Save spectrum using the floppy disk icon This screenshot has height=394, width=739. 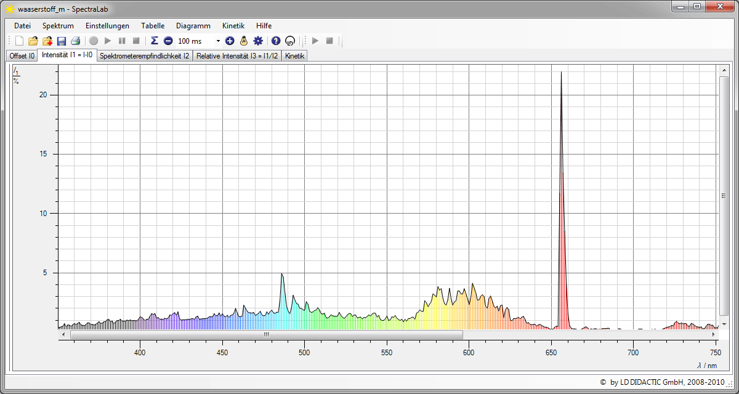pos(61,41)
